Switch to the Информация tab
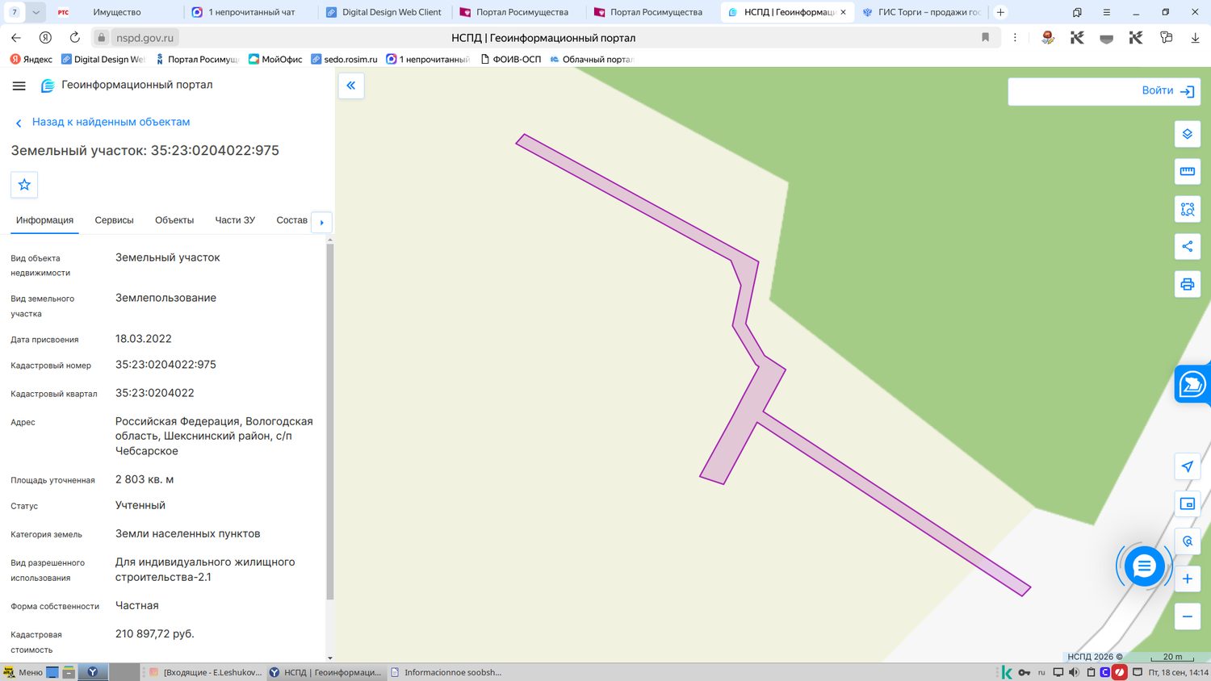Viewport: 1211px width, 681px height. coord(44,220)
